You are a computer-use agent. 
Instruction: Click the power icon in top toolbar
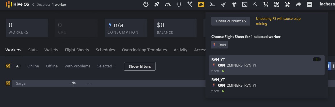pyautogui.click(x=146, y=4)
